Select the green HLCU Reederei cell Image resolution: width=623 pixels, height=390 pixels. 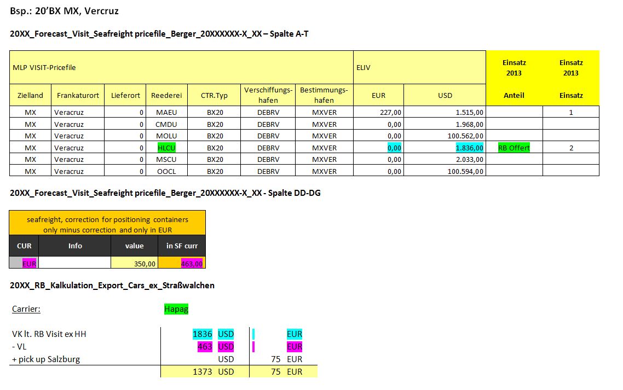tap(166, 148)
